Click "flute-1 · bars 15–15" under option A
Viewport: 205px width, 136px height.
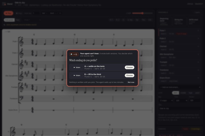(95, 69)
